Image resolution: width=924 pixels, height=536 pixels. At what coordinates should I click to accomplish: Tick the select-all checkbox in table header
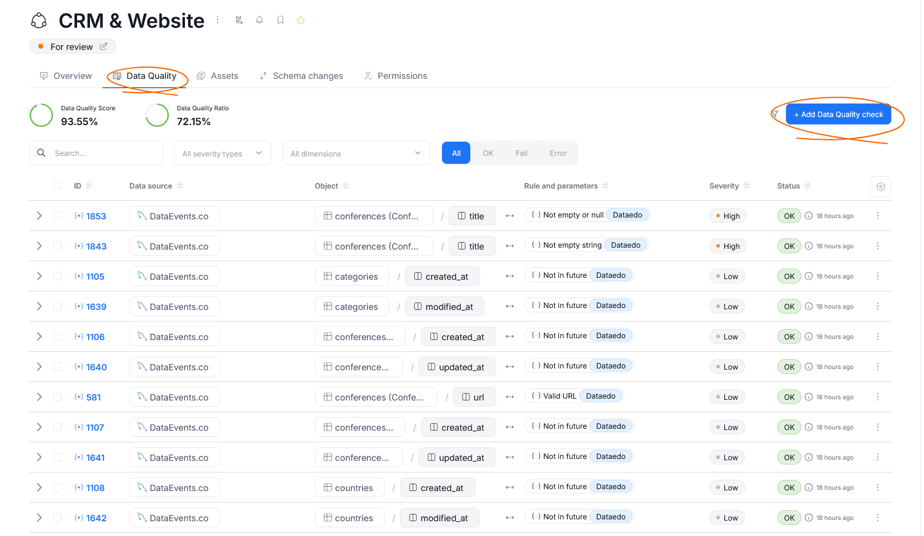pyautogui.click(x=57, y=185)
